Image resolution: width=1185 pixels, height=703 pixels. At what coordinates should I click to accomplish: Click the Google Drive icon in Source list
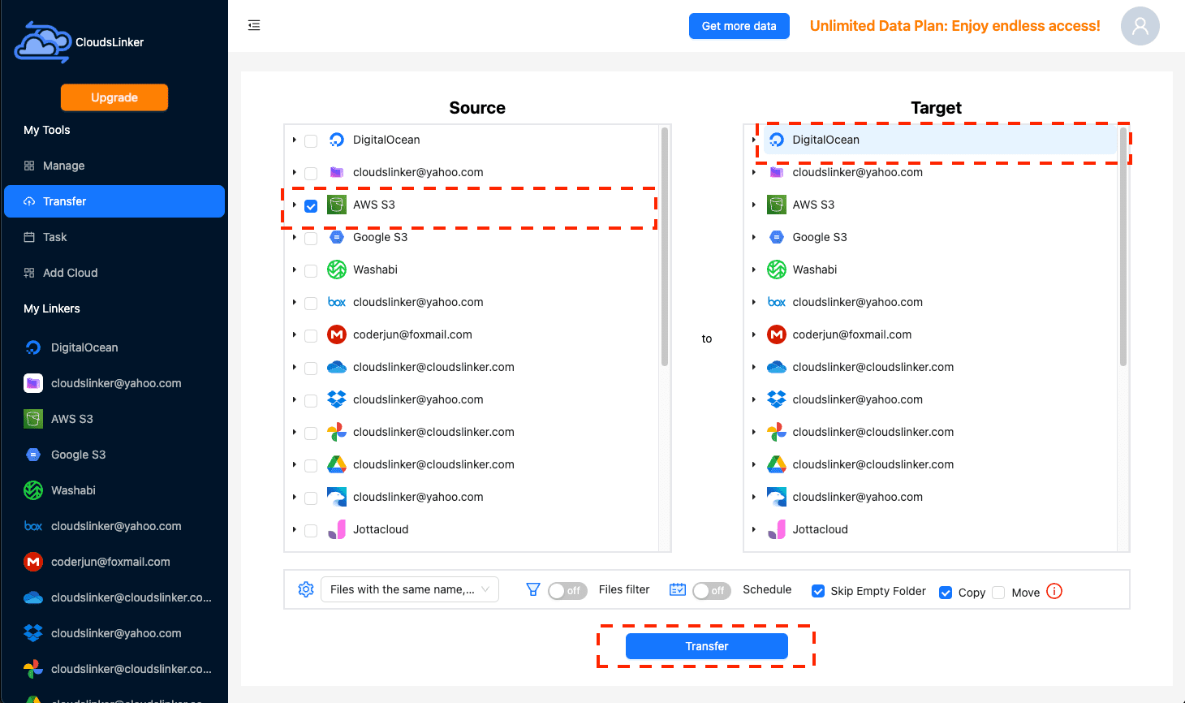pyautogui.click(x=337, y=464)
